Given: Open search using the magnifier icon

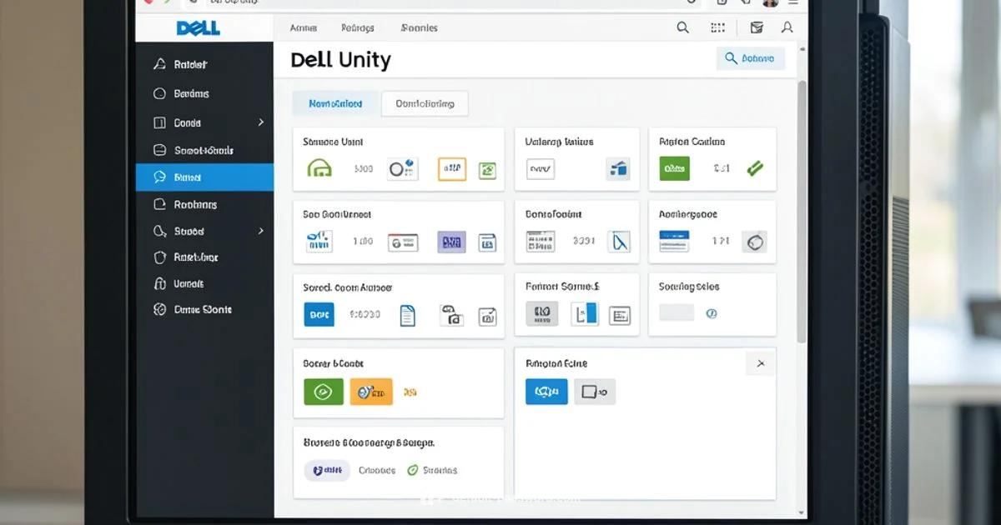Looking at the screenshot, I should tap(682, 27).
